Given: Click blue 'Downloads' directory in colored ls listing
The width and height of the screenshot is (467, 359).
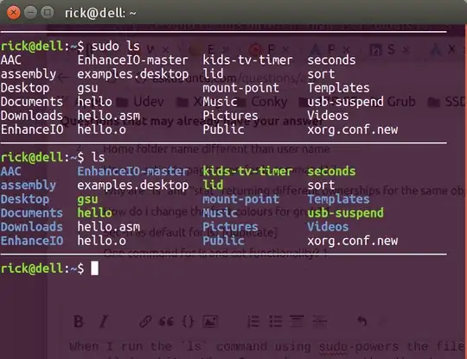Looking at the screenshot, I should [32, 227].
